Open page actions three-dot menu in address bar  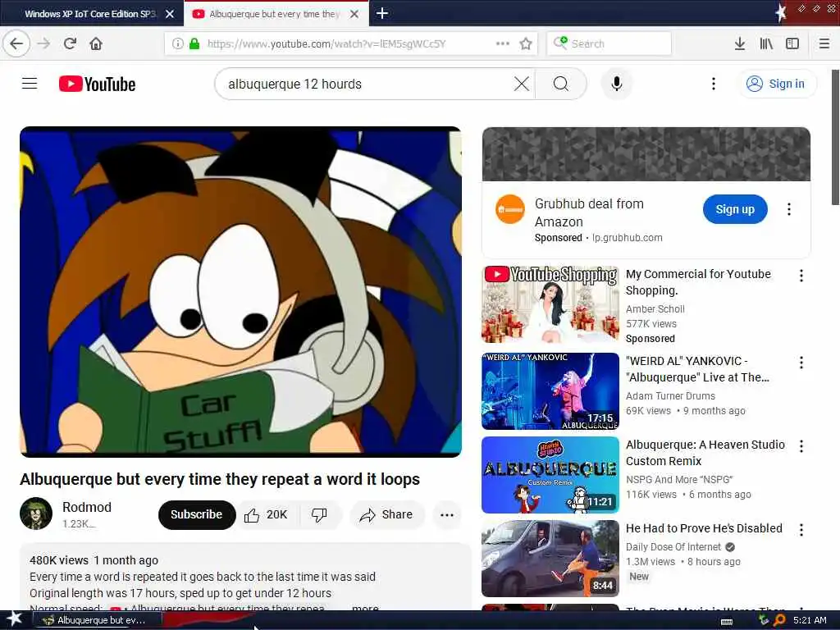coord(503,43)
